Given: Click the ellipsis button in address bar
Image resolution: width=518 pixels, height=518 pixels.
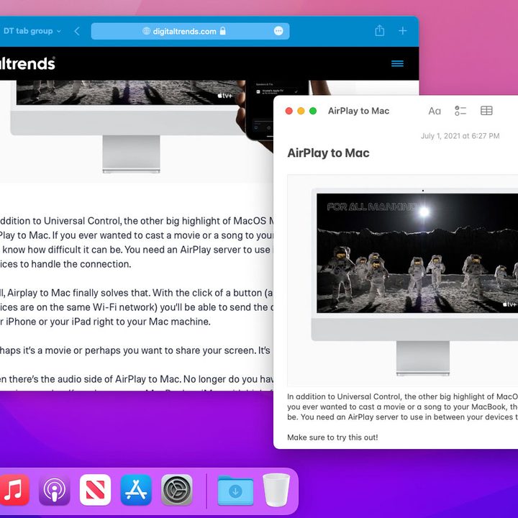Looking at the screenshot, I should pyautogui.click(x=278, y=31).
